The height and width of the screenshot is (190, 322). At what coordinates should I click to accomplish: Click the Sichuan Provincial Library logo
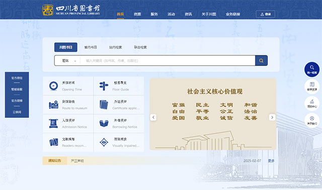tap(71, 10)
